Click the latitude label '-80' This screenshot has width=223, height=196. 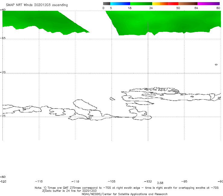3,177
